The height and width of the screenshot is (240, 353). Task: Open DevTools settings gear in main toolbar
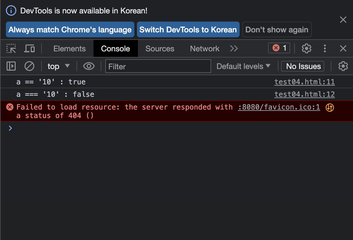tap(306, 48)
